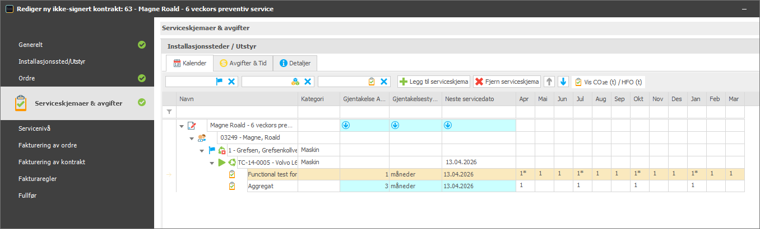Click the Serviceskjemaer & avgifter clipboard icon in sidebar

(21, 103)
